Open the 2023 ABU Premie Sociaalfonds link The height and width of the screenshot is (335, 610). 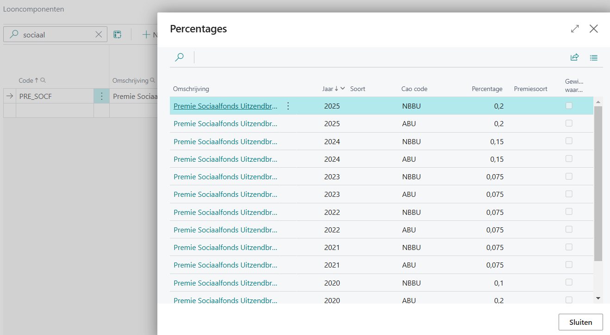[x=225, y=195]
